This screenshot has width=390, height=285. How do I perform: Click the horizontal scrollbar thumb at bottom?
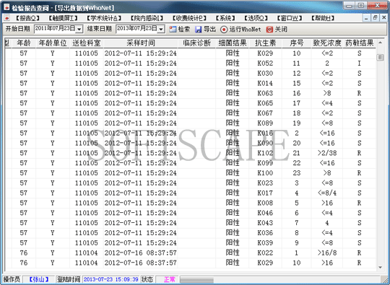tap(196, 280)
